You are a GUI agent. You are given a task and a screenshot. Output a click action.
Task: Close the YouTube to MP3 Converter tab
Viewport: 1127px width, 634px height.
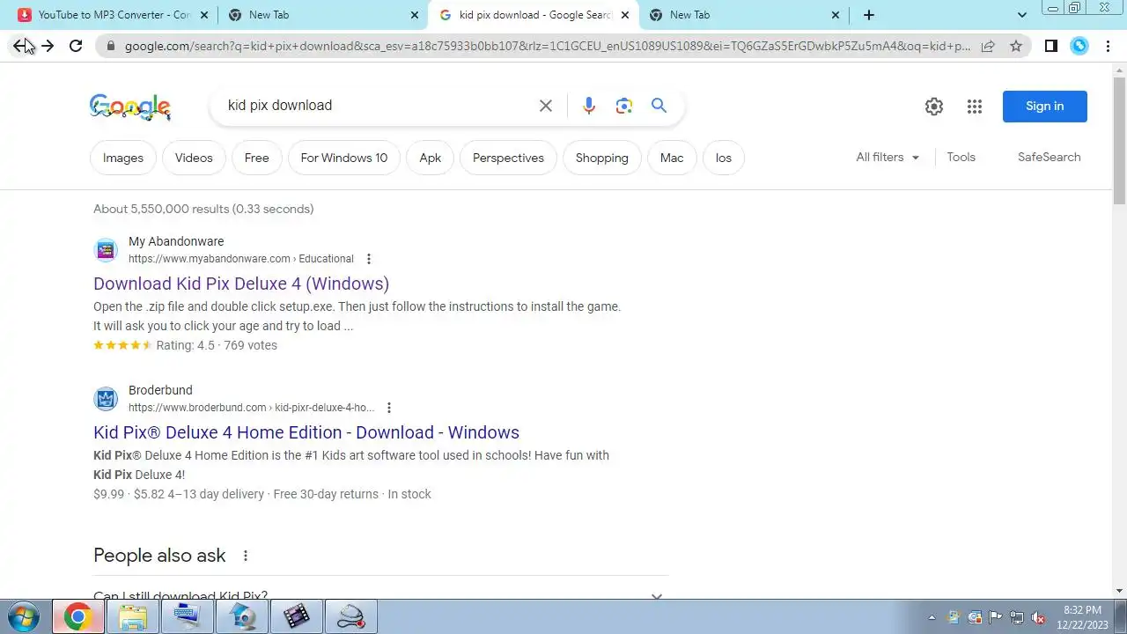tap(204, 15)
